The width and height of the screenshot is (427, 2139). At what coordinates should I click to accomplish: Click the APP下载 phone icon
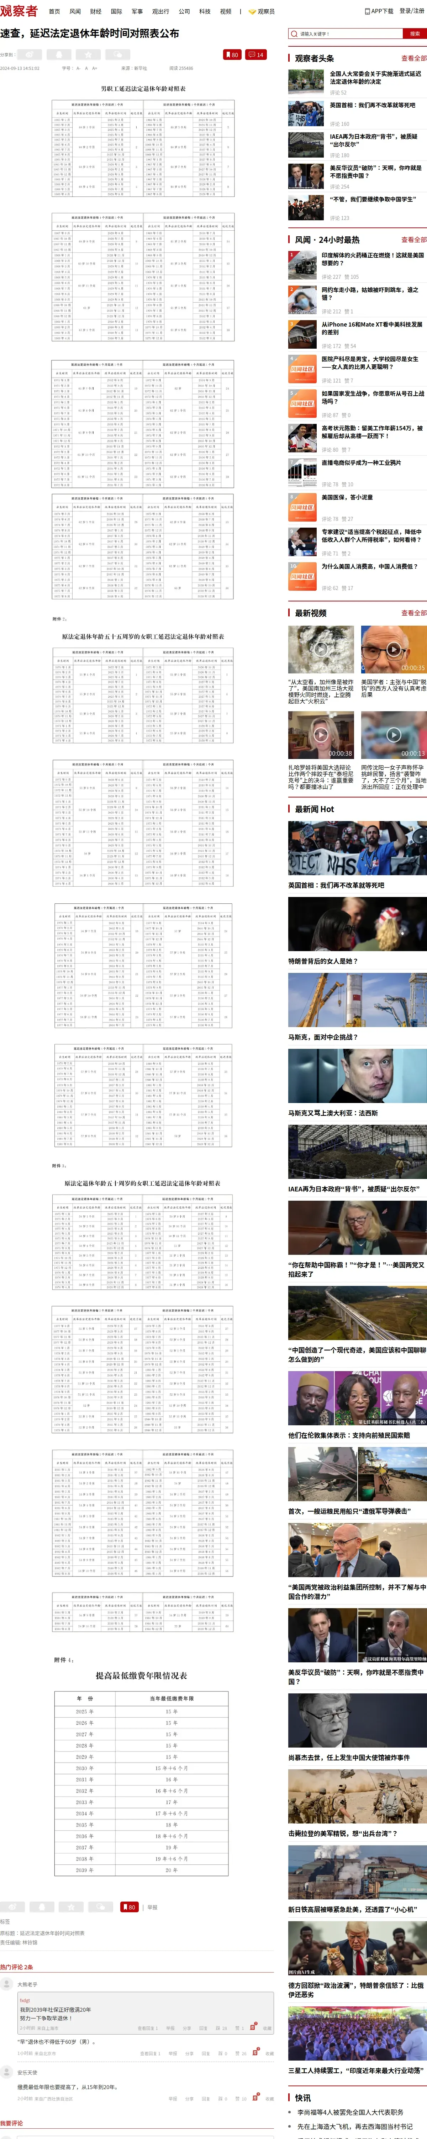367,12
